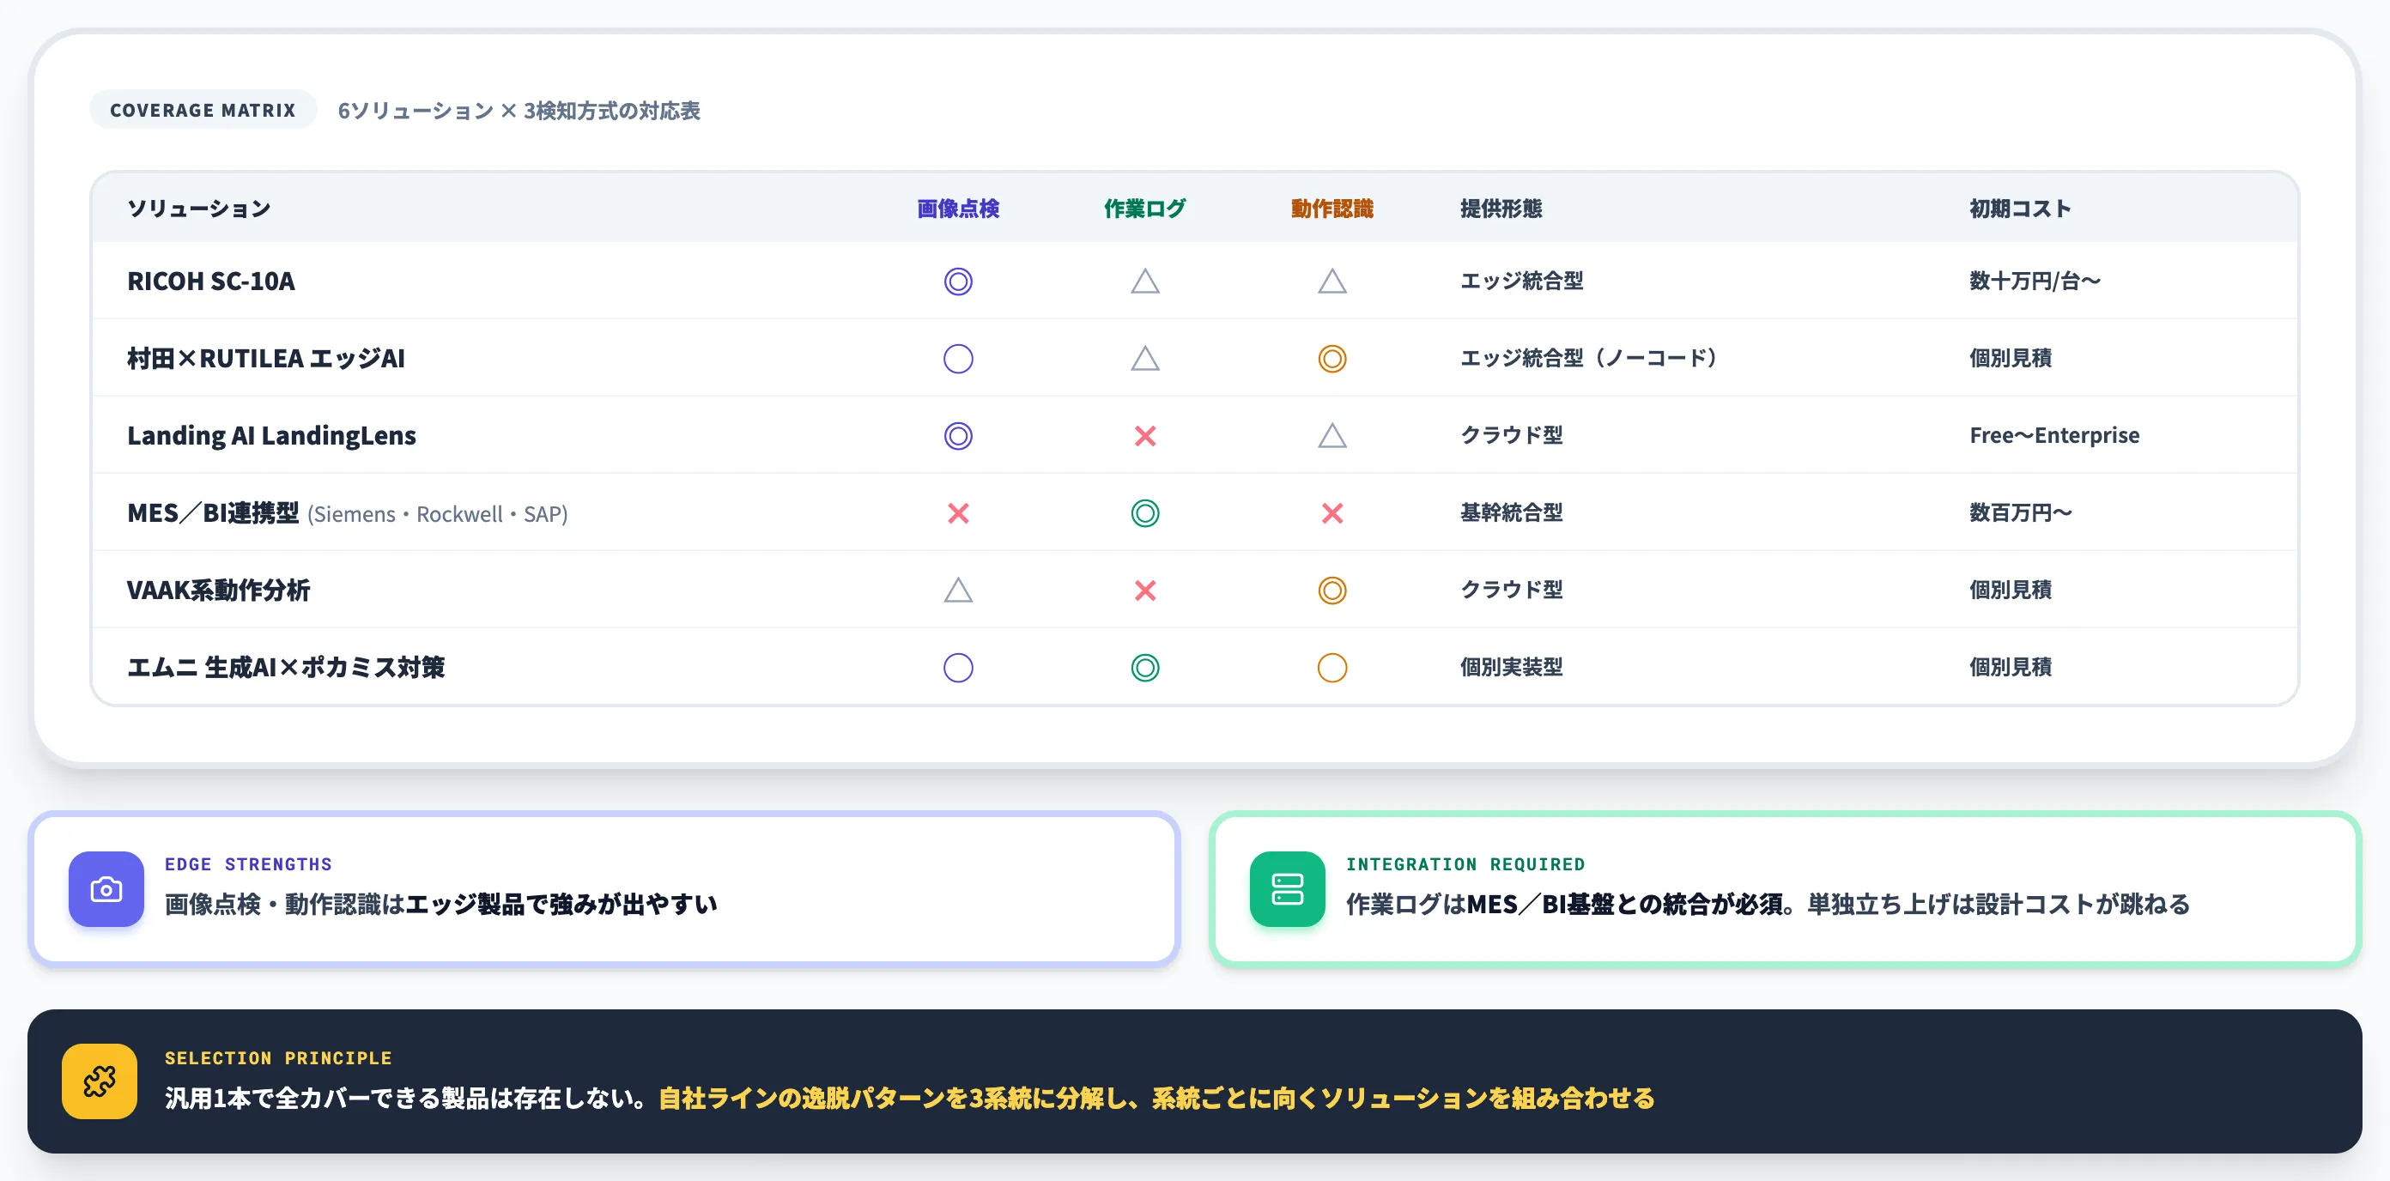2390x1181 pixels.
Task: Click the ソリューション column header
Action: click(x=198, y=209)
